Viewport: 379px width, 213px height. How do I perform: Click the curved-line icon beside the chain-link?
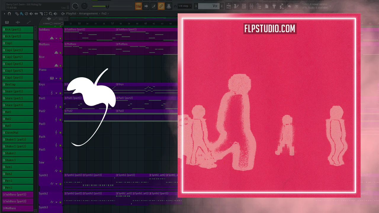coord(154,6)
